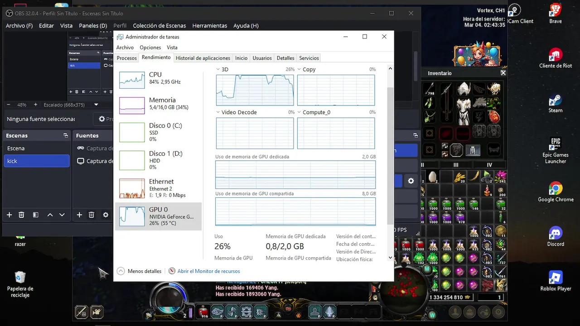Switch to Historial de aplicaciones tab
The image size is (580, 326).
203,58
